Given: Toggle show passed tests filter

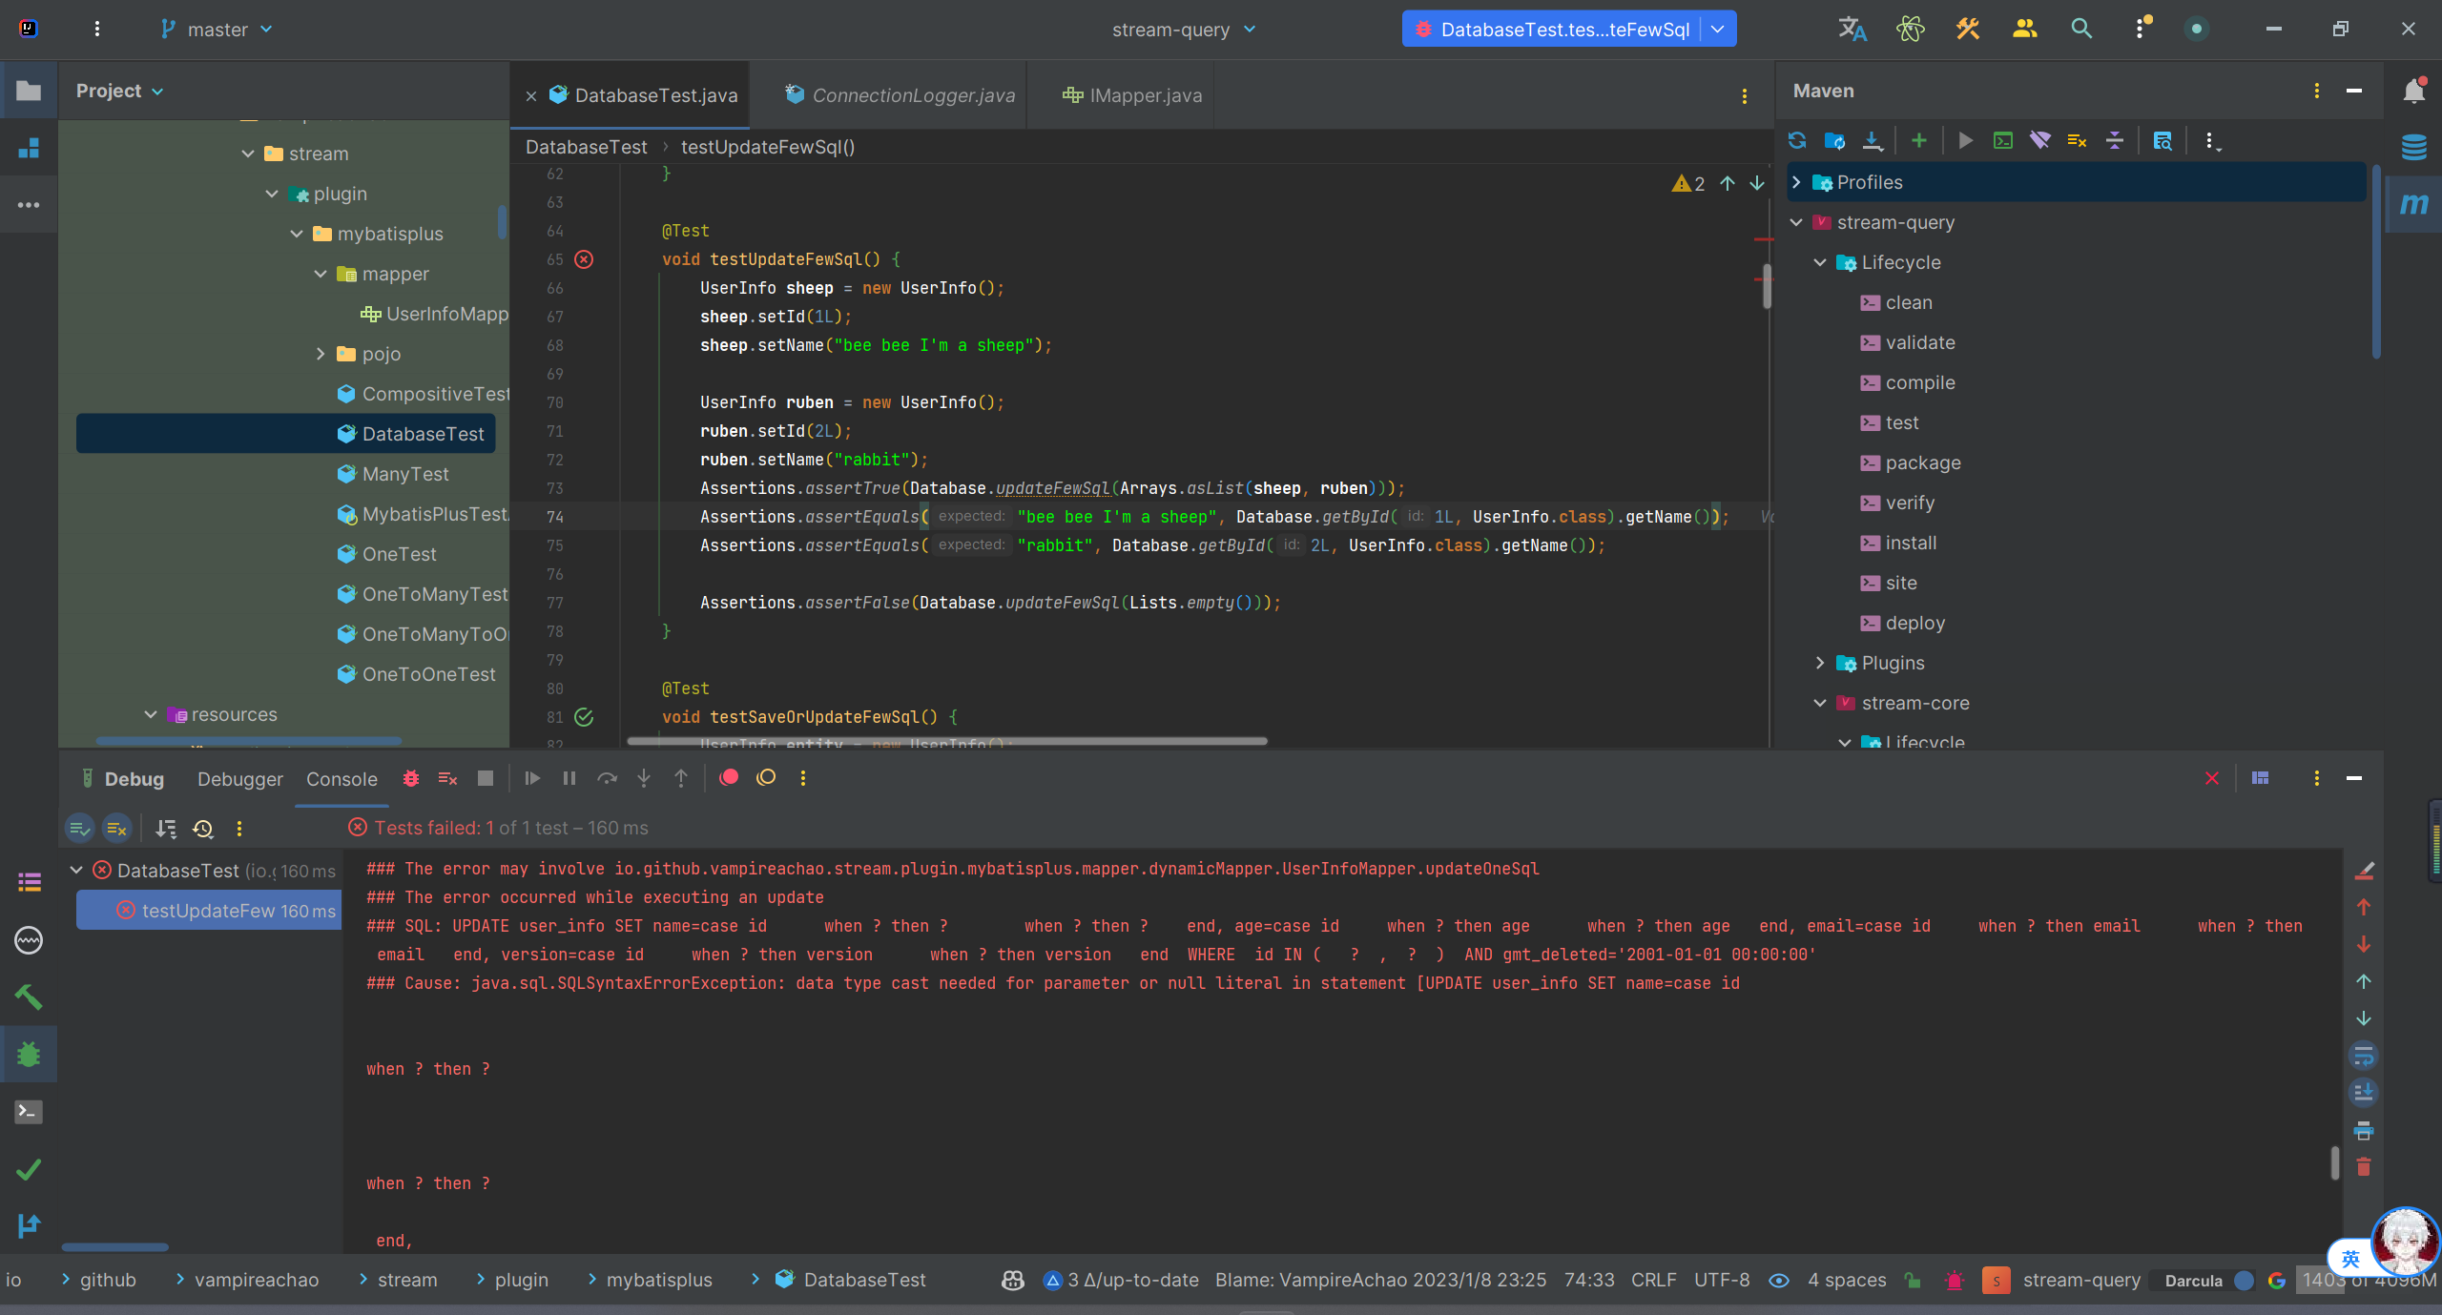Looking at the screenshot, I should [x=80, y=829].
